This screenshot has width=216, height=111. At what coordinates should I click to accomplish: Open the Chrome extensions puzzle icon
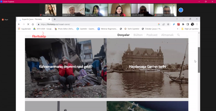coord(183,24)
